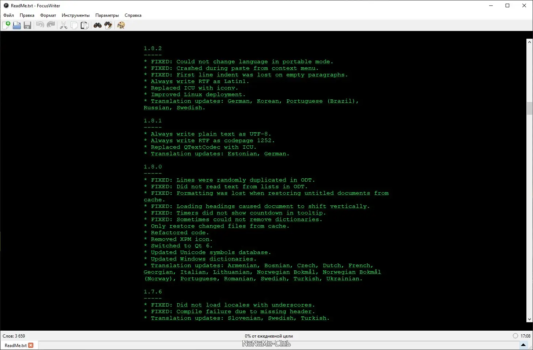Screen dimensions: 533x350
Task: Click line 'Did not load locales with underscores'
Action: click(230, 305)
